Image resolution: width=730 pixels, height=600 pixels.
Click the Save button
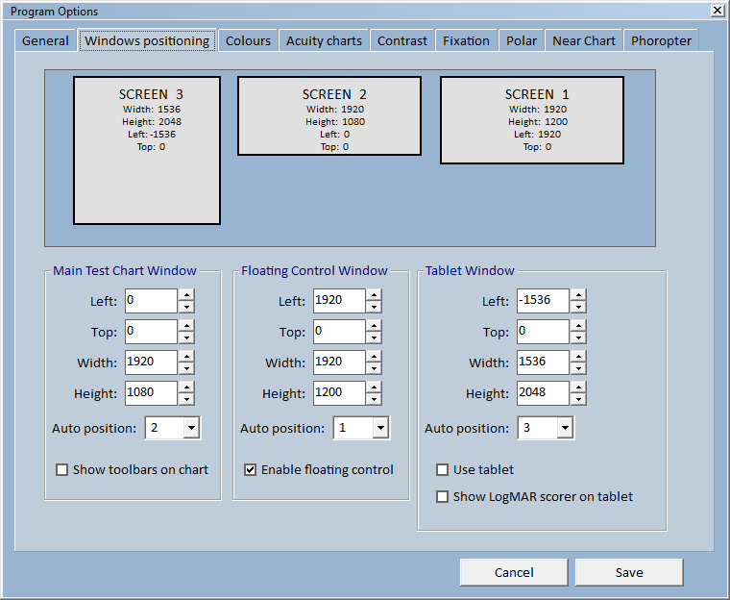629,572
